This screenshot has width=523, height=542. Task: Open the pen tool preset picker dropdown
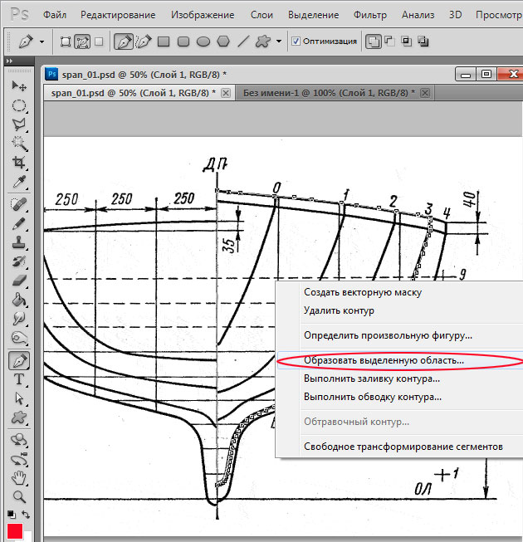tap(42, 41)
